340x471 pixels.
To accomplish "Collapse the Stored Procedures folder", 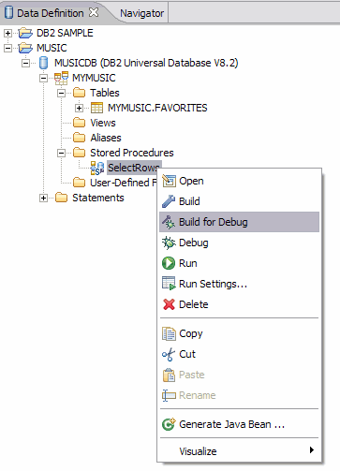I will (62, 153).
